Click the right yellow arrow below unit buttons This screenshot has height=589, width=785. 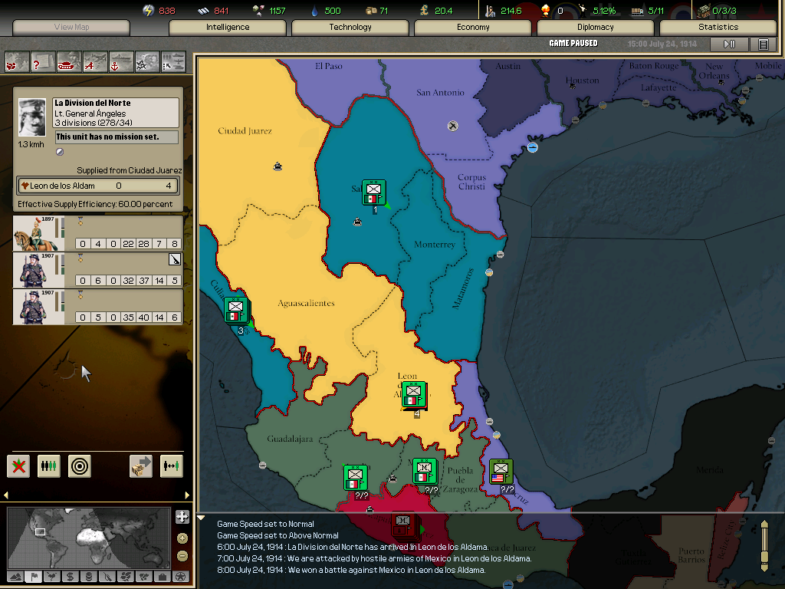point(188,495)
